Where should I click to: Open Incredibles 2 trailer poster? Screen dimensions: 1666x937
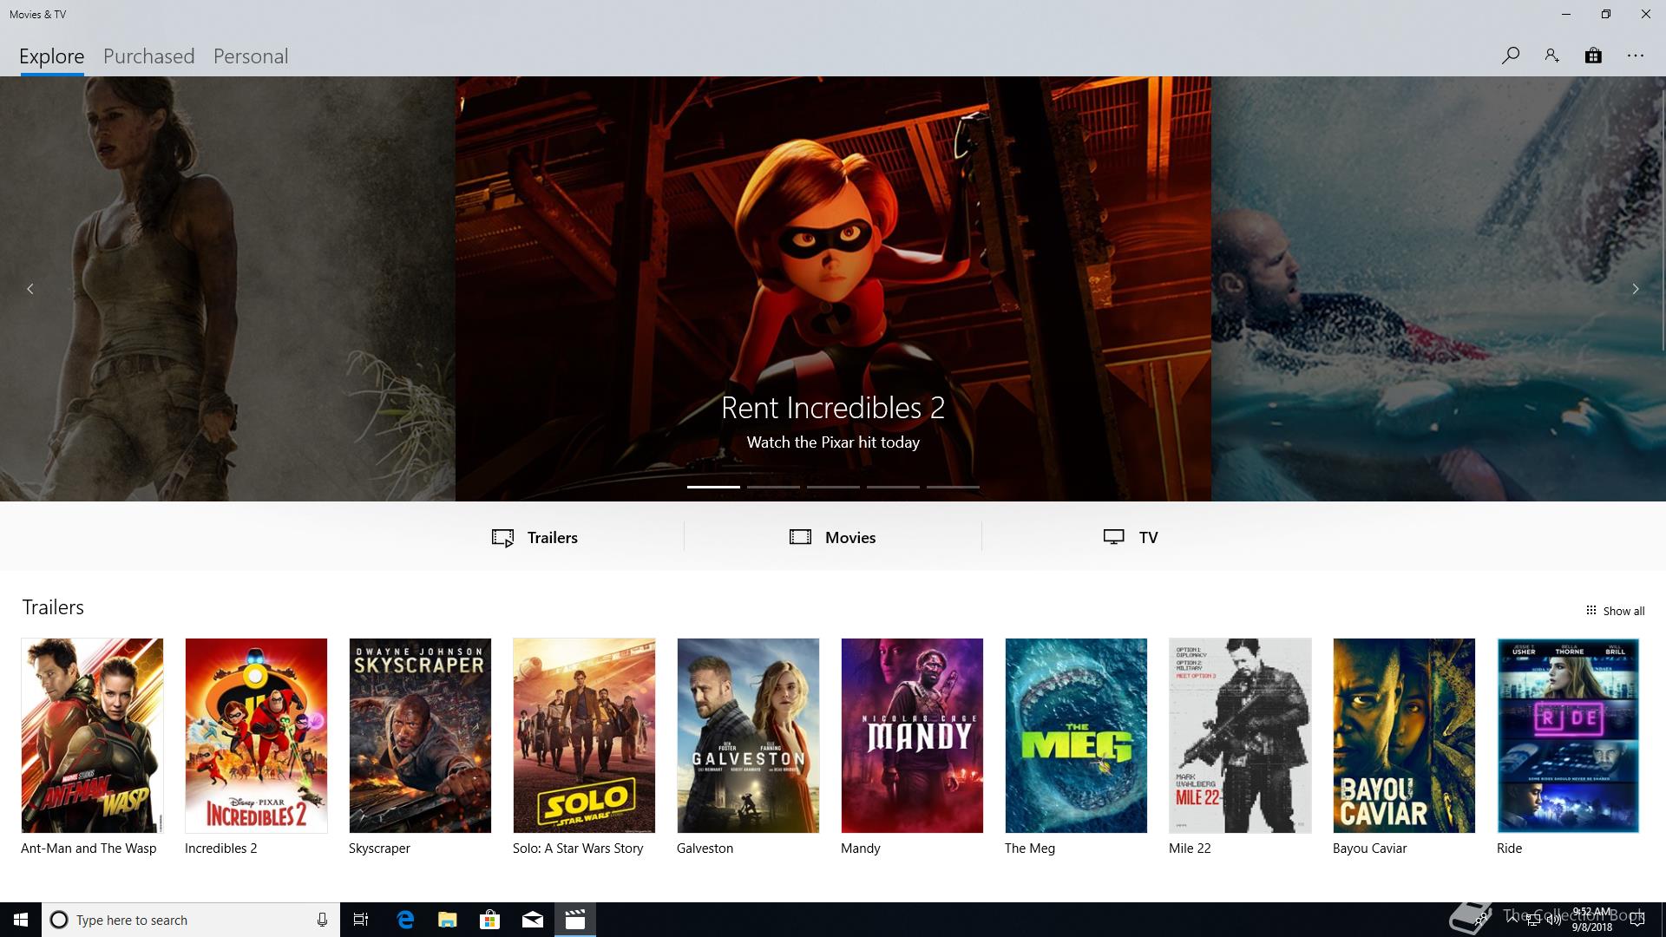coord(256,736)
